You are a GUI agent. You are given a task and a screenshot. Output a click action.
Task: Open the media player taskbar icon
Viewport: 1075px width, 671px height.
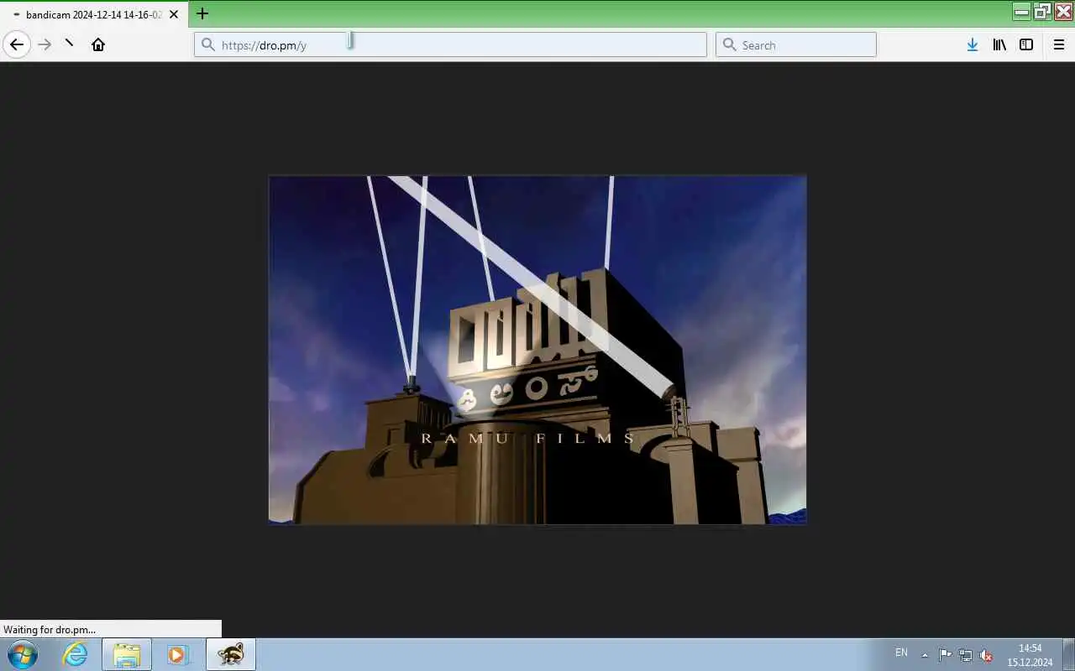tap(178, 654)
